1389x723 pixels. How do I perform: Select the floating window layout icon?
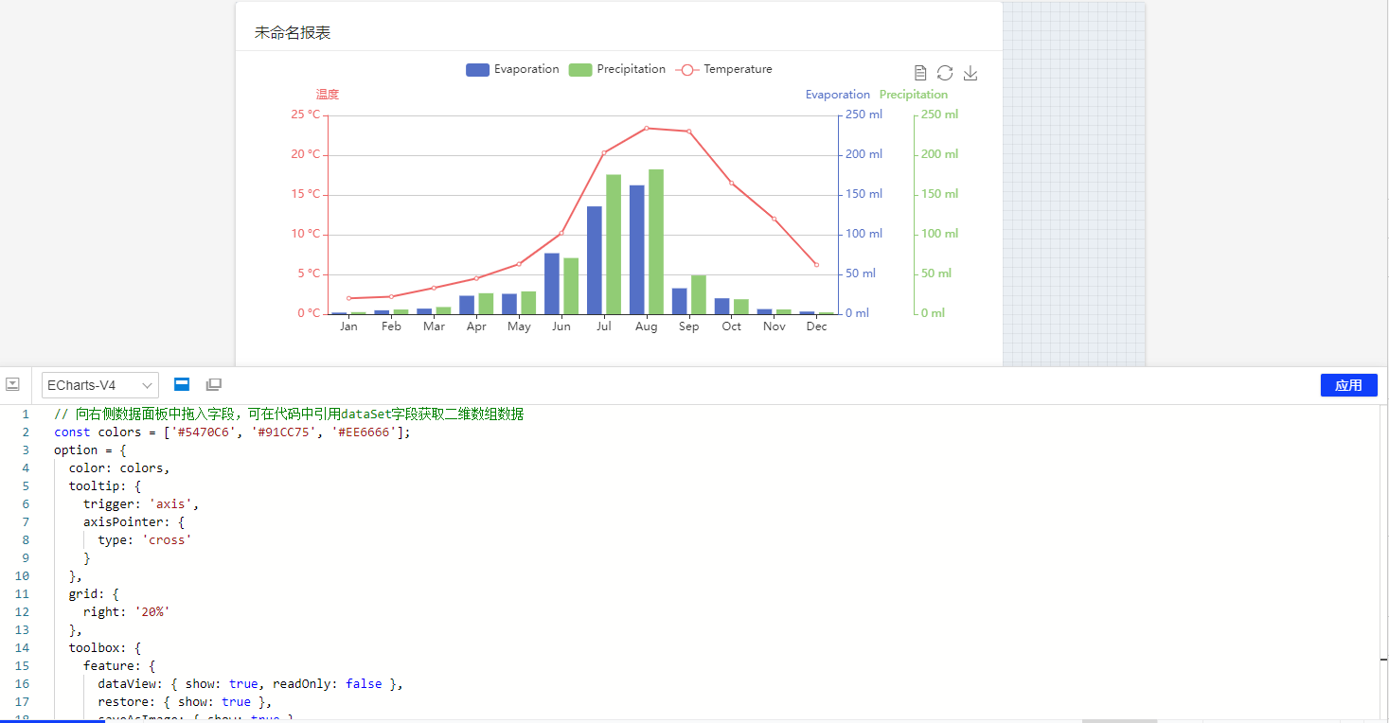(x=214, y=384)
